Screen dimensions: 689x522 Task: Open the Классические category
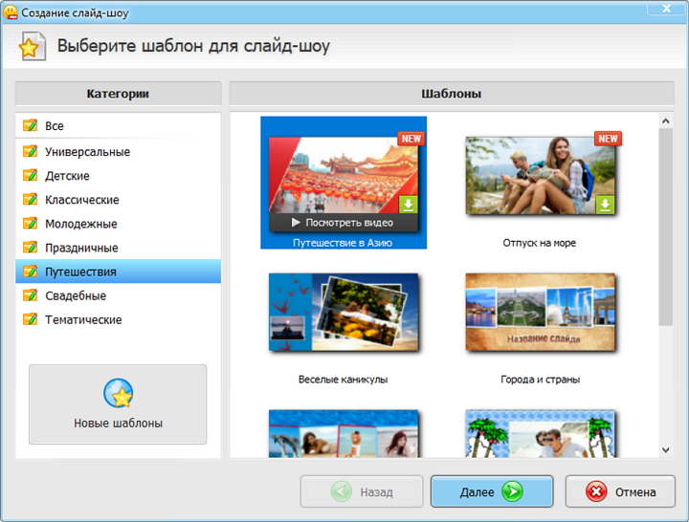point(119,199)
